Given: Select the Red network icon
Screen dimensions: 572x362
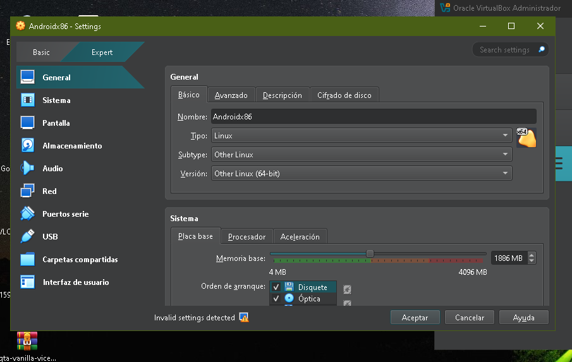Looking at the screenshot, I should [27, 191].
